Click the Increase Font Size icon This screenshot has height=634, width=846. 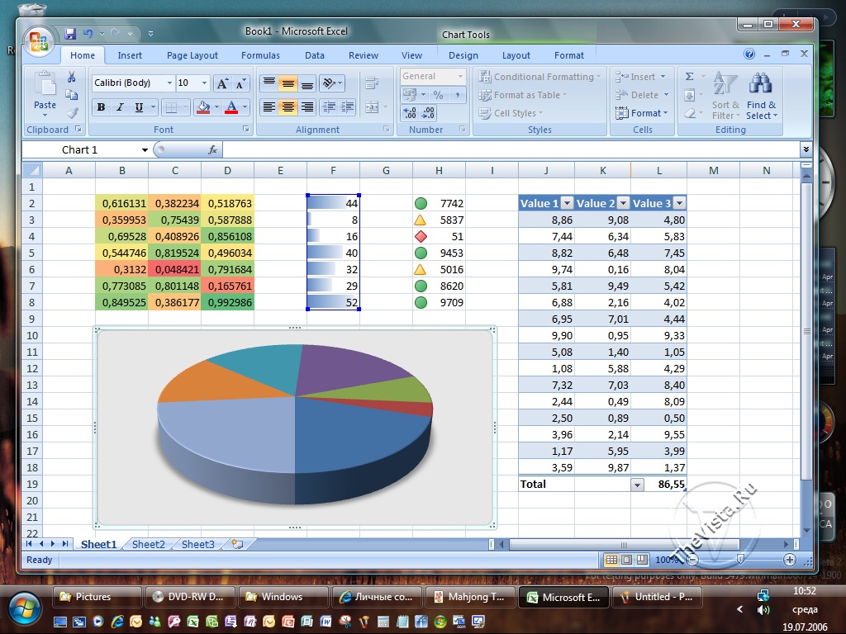tap(222, 83)
